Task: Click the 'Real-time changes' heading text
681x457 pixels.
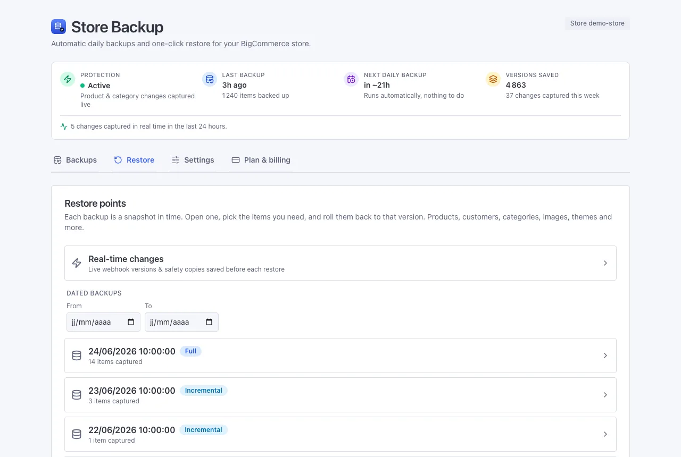Action: pos(126,259)
